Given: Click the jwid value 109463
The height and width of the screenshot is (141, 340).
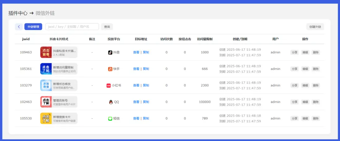Looking at the screenshot, I should point(26,52).
